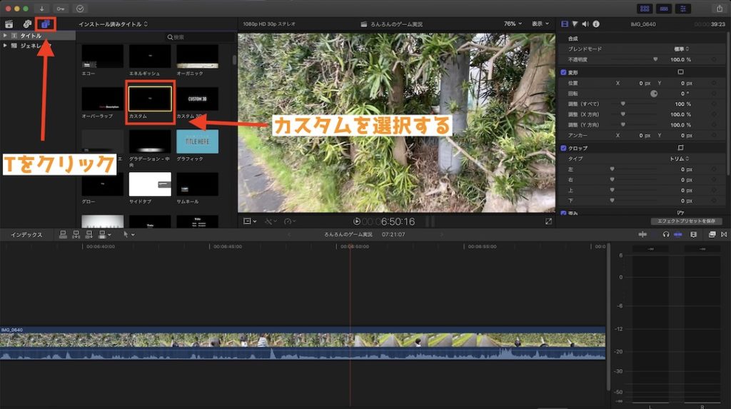Toggle audio skimming headphone icon

[x=666, y=235]
